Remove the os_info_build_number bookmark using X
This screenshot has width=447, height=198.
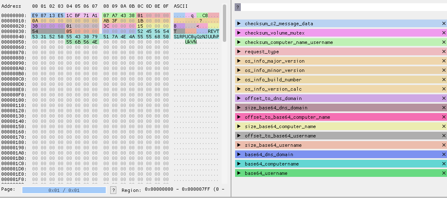pyautogui.click(x=444, y=80)
